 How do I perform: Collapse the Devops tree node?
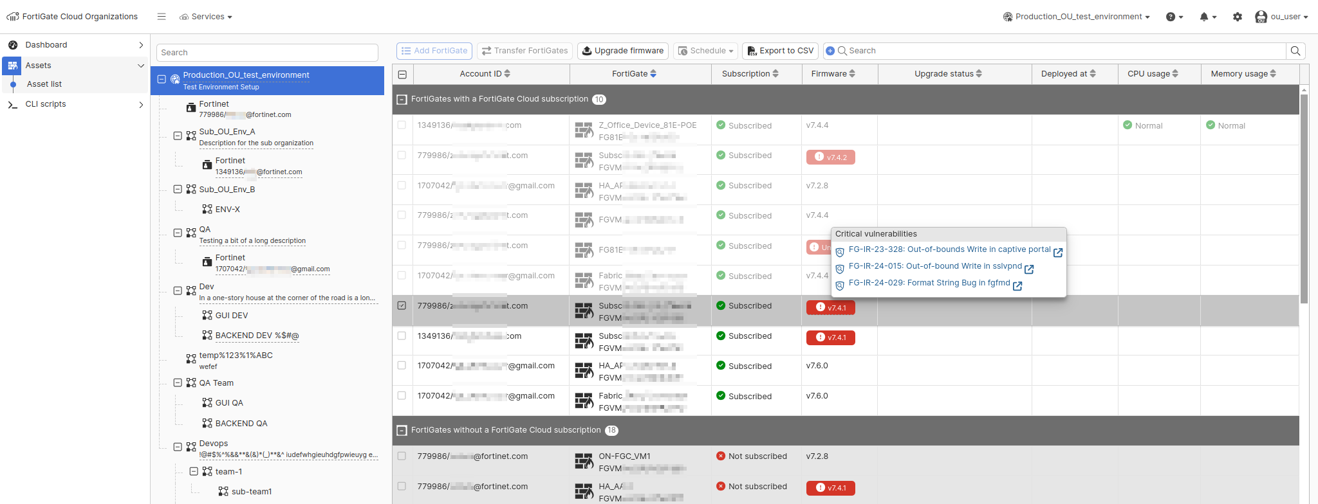178,447
